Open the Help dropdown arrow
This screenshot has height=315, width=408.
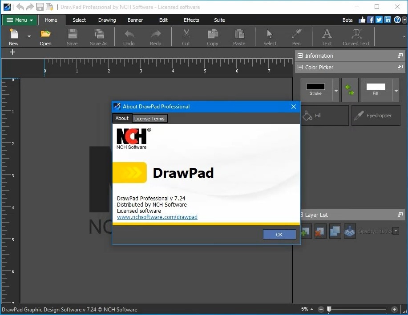[x=404, y=20]
